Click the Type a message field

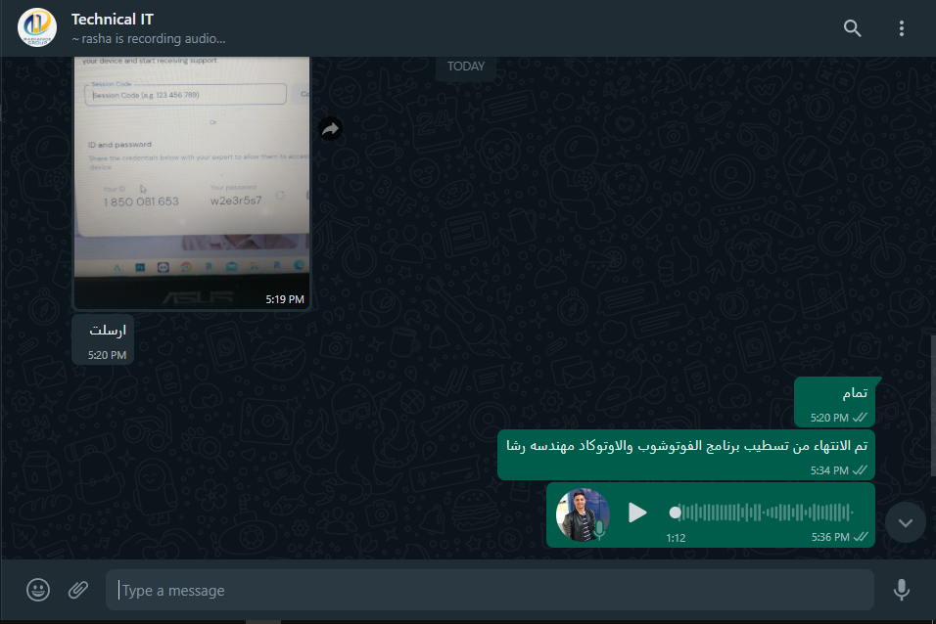coord(490,590)
